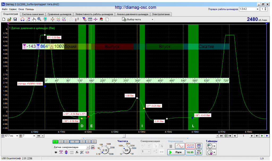Open the wrench tools settings icon
The height and width of the screenshot is (161, 272).
(x=82, y=152)
